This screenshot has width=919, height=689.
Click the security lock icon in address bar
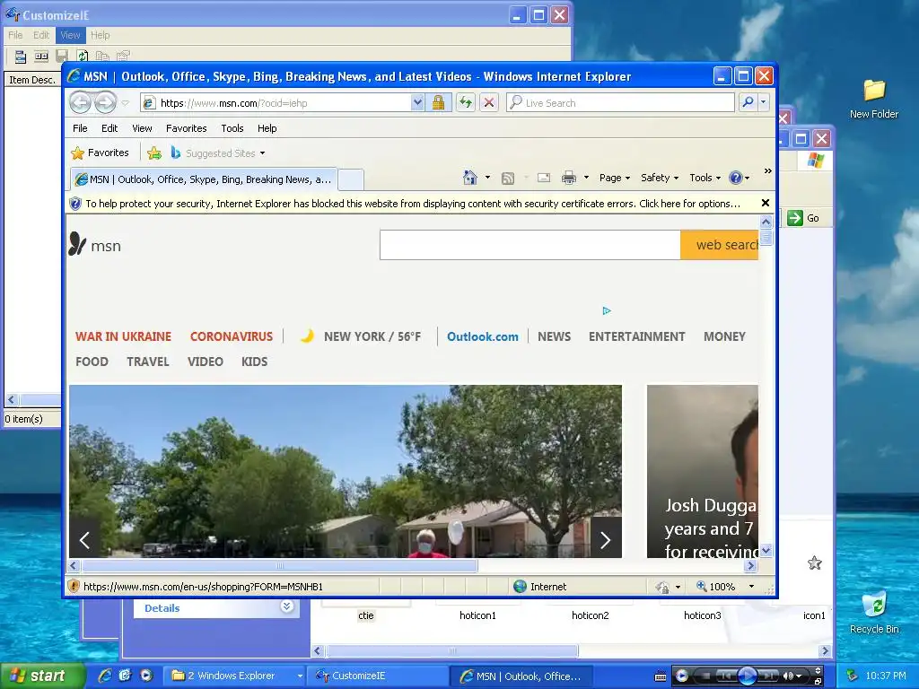pyautogui.click(x=438, y=103)
